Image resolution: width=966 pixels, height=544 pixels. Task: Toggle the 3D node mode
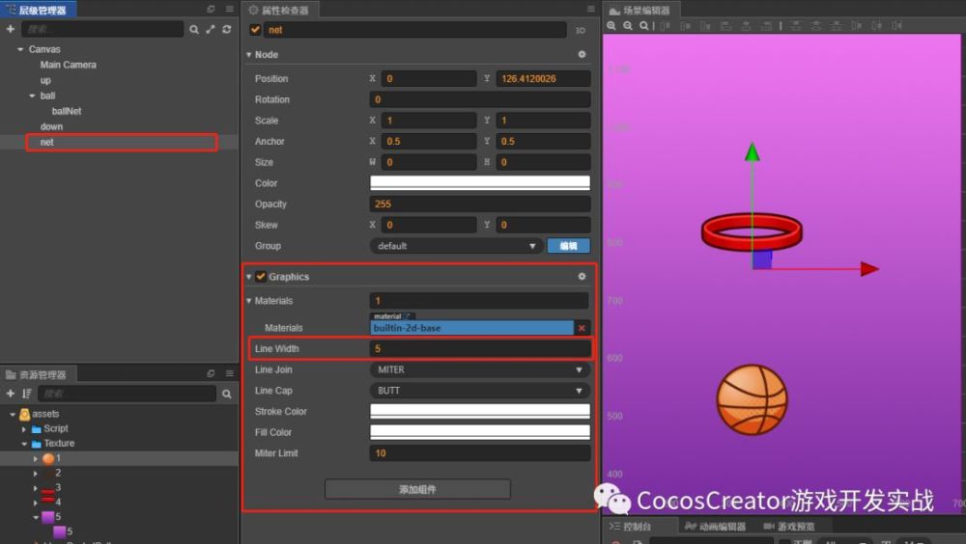click(x=581, y=30)
